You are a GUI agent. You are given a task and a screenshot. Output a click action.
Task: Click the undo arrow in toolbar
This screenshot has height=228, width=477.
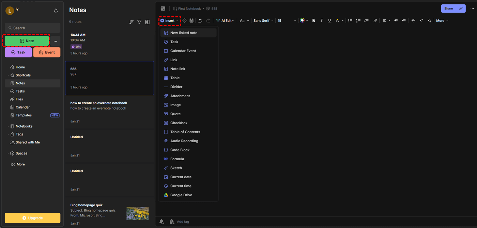pyautogui.click(x=200, y=21)
